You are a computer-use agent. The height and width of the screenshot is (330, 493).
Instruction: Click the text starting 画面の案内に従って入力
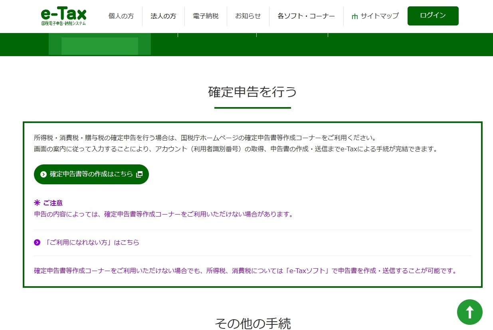236,149
